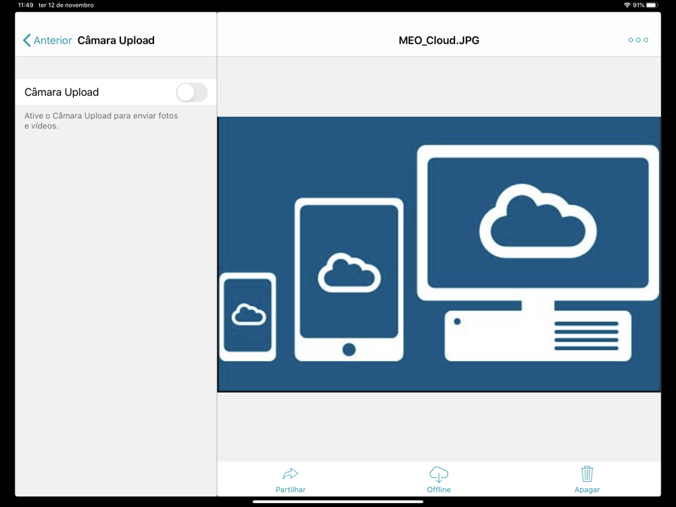Tap the Anterior back label
The image size is (676, 507).
tap(53, 40)
